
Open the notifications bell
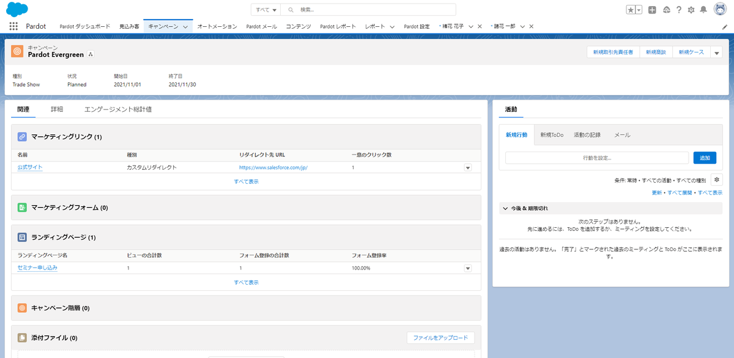coord(703,10)
